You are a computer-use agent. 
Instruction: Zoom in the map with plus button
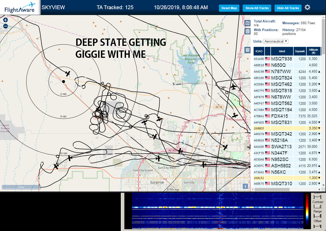coord(5,20)
